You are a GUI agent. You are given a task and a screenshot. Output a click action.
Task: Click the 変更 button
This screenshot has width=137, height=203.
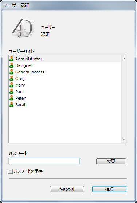point(111,161)
